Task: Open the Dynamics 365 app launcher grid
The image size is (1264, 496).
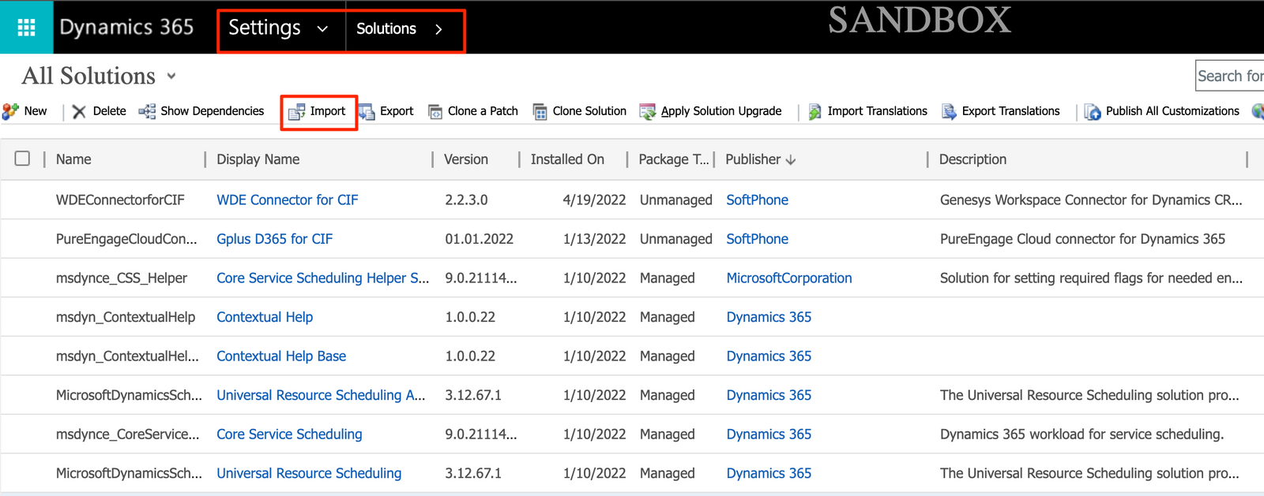Action: 26,28
